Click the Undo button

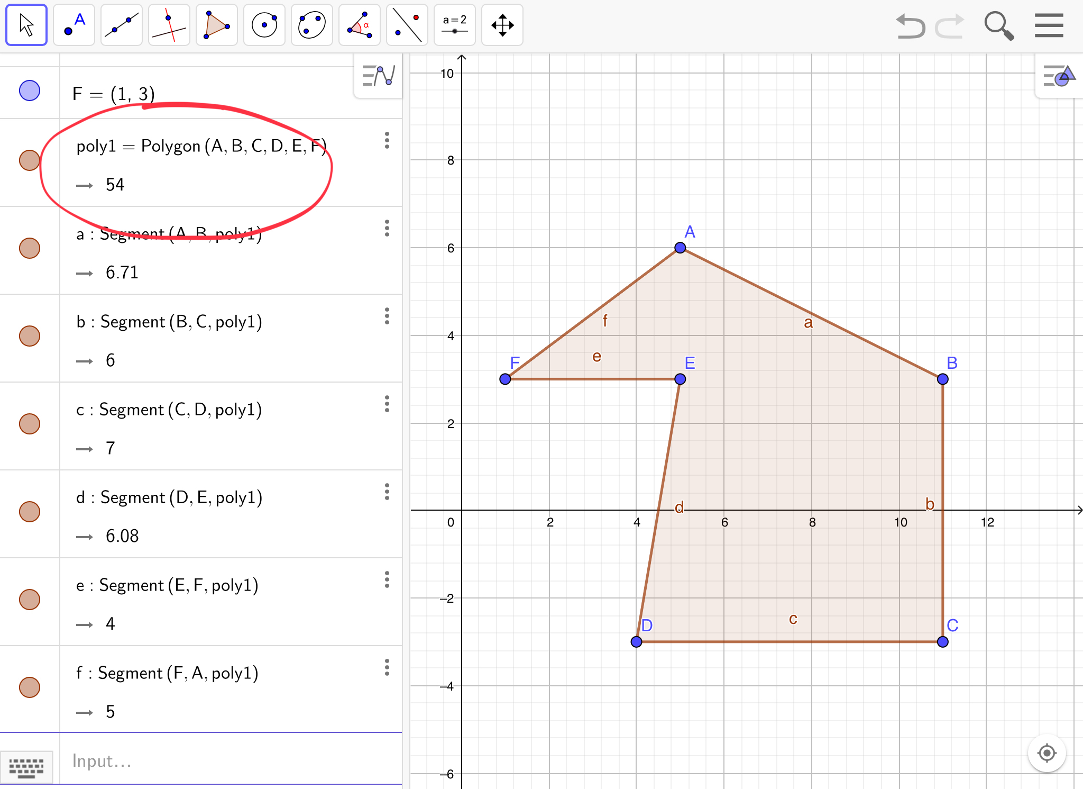point(911,26)
